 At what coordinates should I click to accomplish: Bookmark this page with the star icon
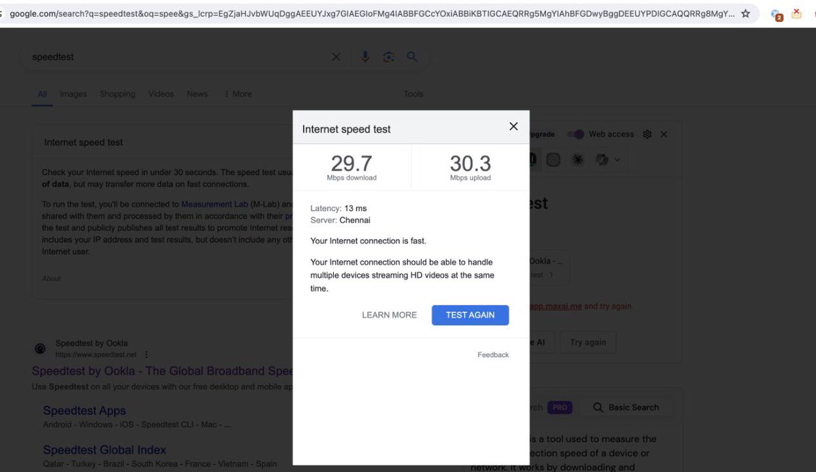click(745, 14)
